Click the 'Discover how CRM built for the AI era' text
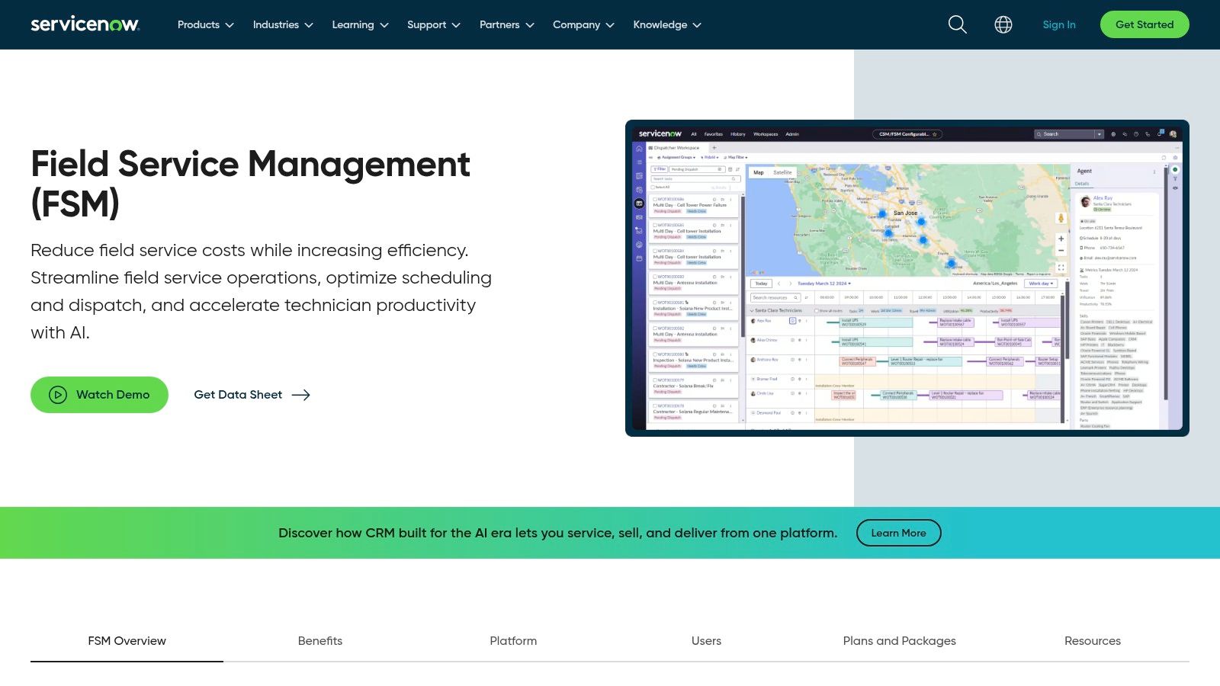The width and height of the screenshot is (1220, 686). 557,533
